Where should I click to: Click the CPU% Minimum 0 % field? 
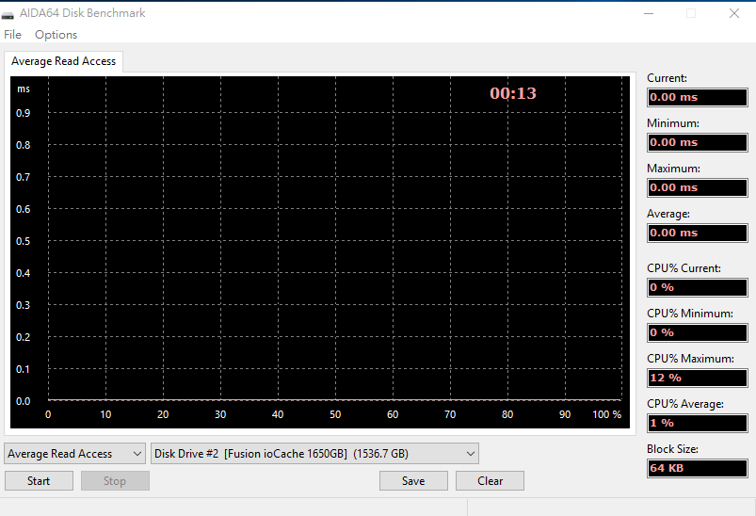click(x=698, y=333)
